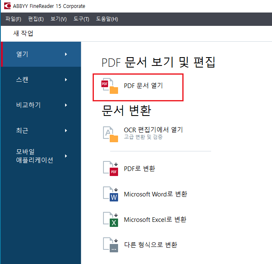Open the 파일(F) menu
Viewport: 272px width, 264px height.
pyautogui.click(x=13, y=19)
